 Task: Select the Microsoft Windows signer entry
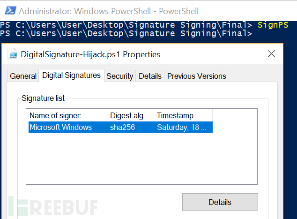point(120,127)
